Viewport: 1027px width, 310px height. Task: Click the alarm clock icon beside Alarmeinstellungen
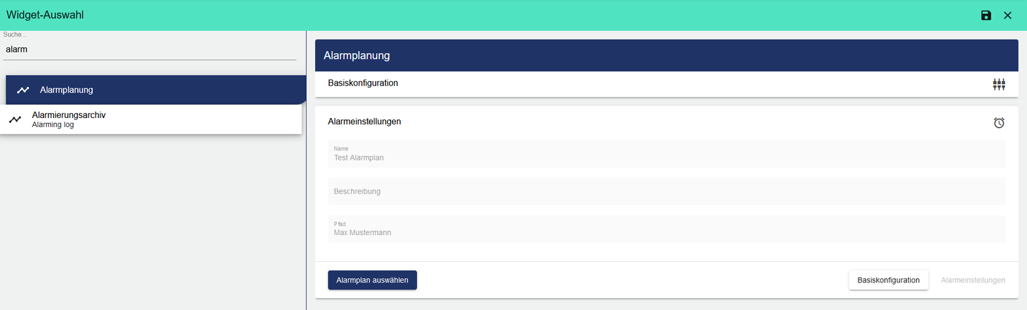(999, 123)
